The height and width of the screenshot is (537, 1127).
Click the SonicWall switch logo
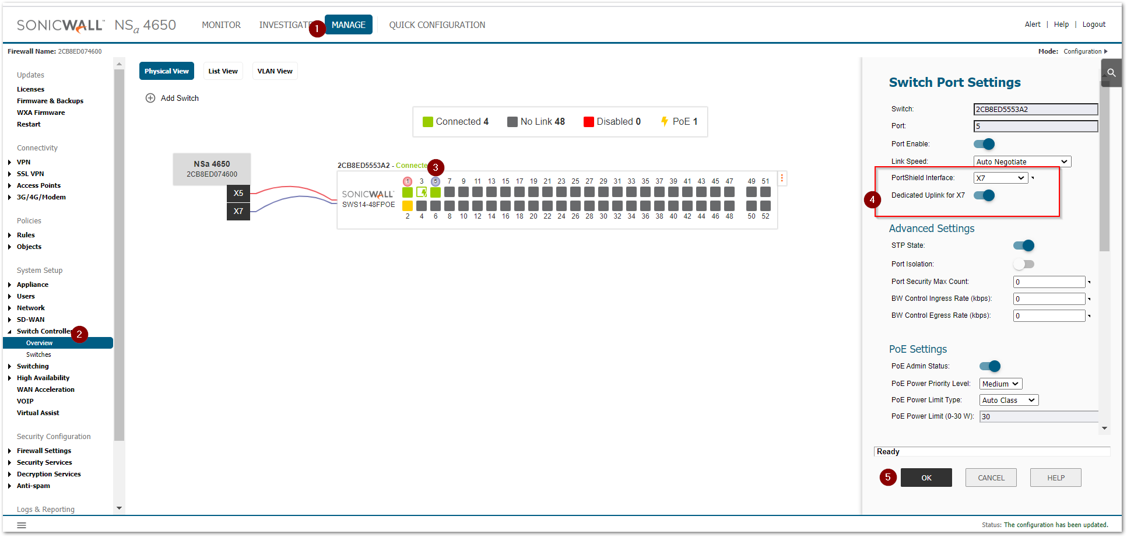(368, 194)
